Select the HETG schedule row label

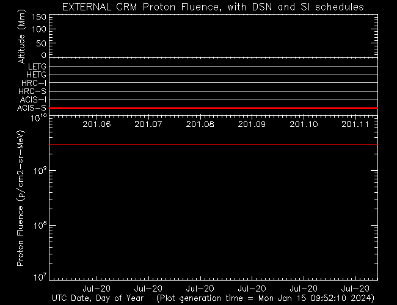37,74
